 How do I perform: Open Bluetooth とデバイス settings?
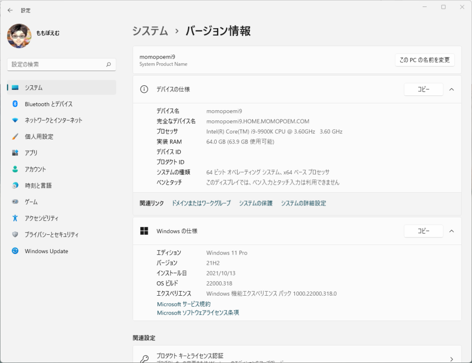click(x=48, y=104)
